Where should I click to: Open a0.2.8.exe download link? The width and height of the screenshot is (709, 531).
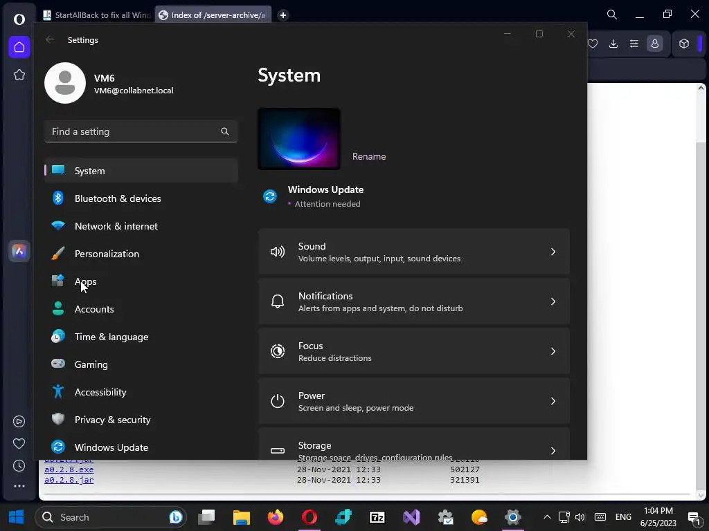[69, 469]
